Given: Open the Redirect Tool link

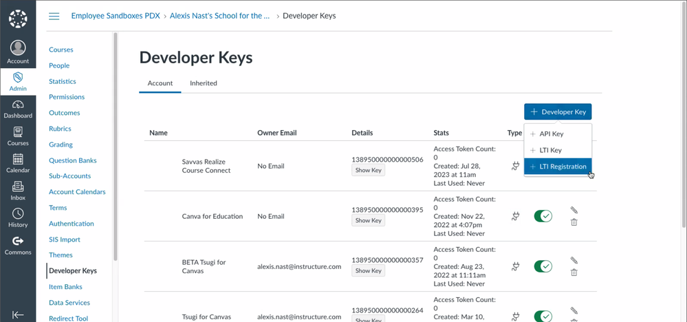Looking at the screenshot, I should (x=68, y=319).
